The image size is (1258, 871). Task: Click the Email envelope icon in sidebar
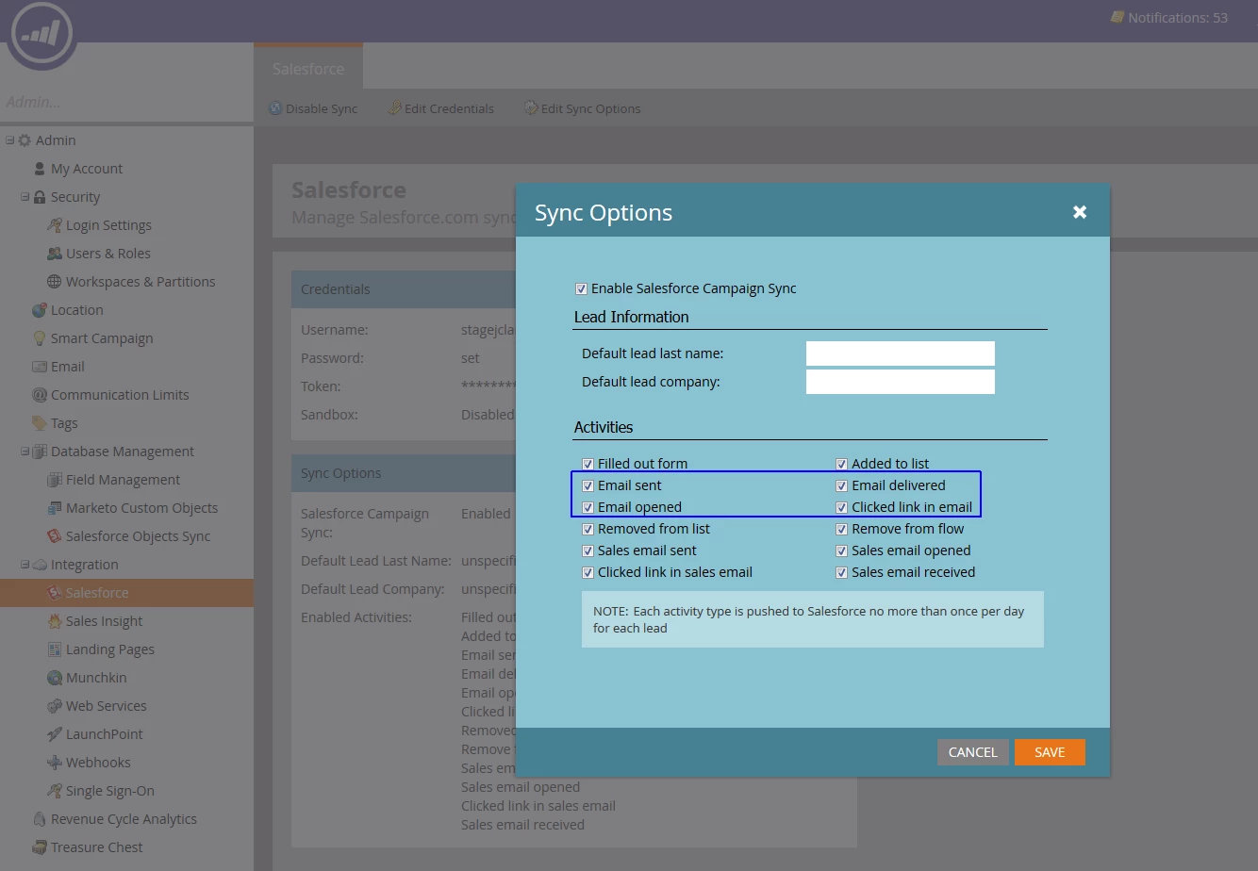coord(40,367)
